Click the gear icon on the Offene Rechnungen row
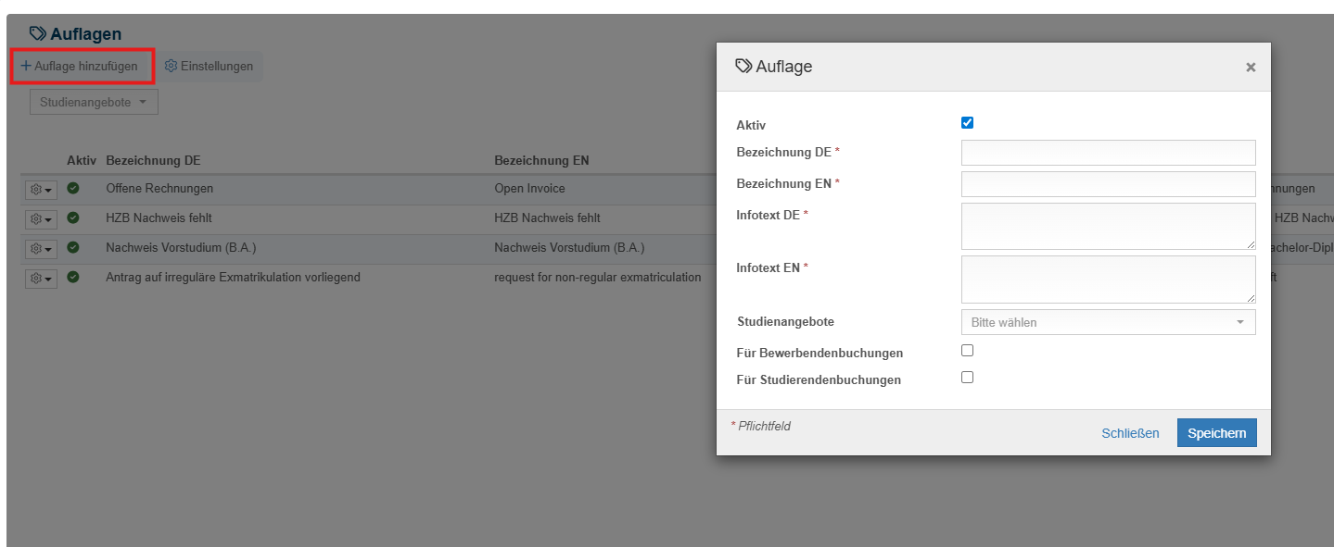The width and height of the screenshot is (1334, 547). click(36, 189)
